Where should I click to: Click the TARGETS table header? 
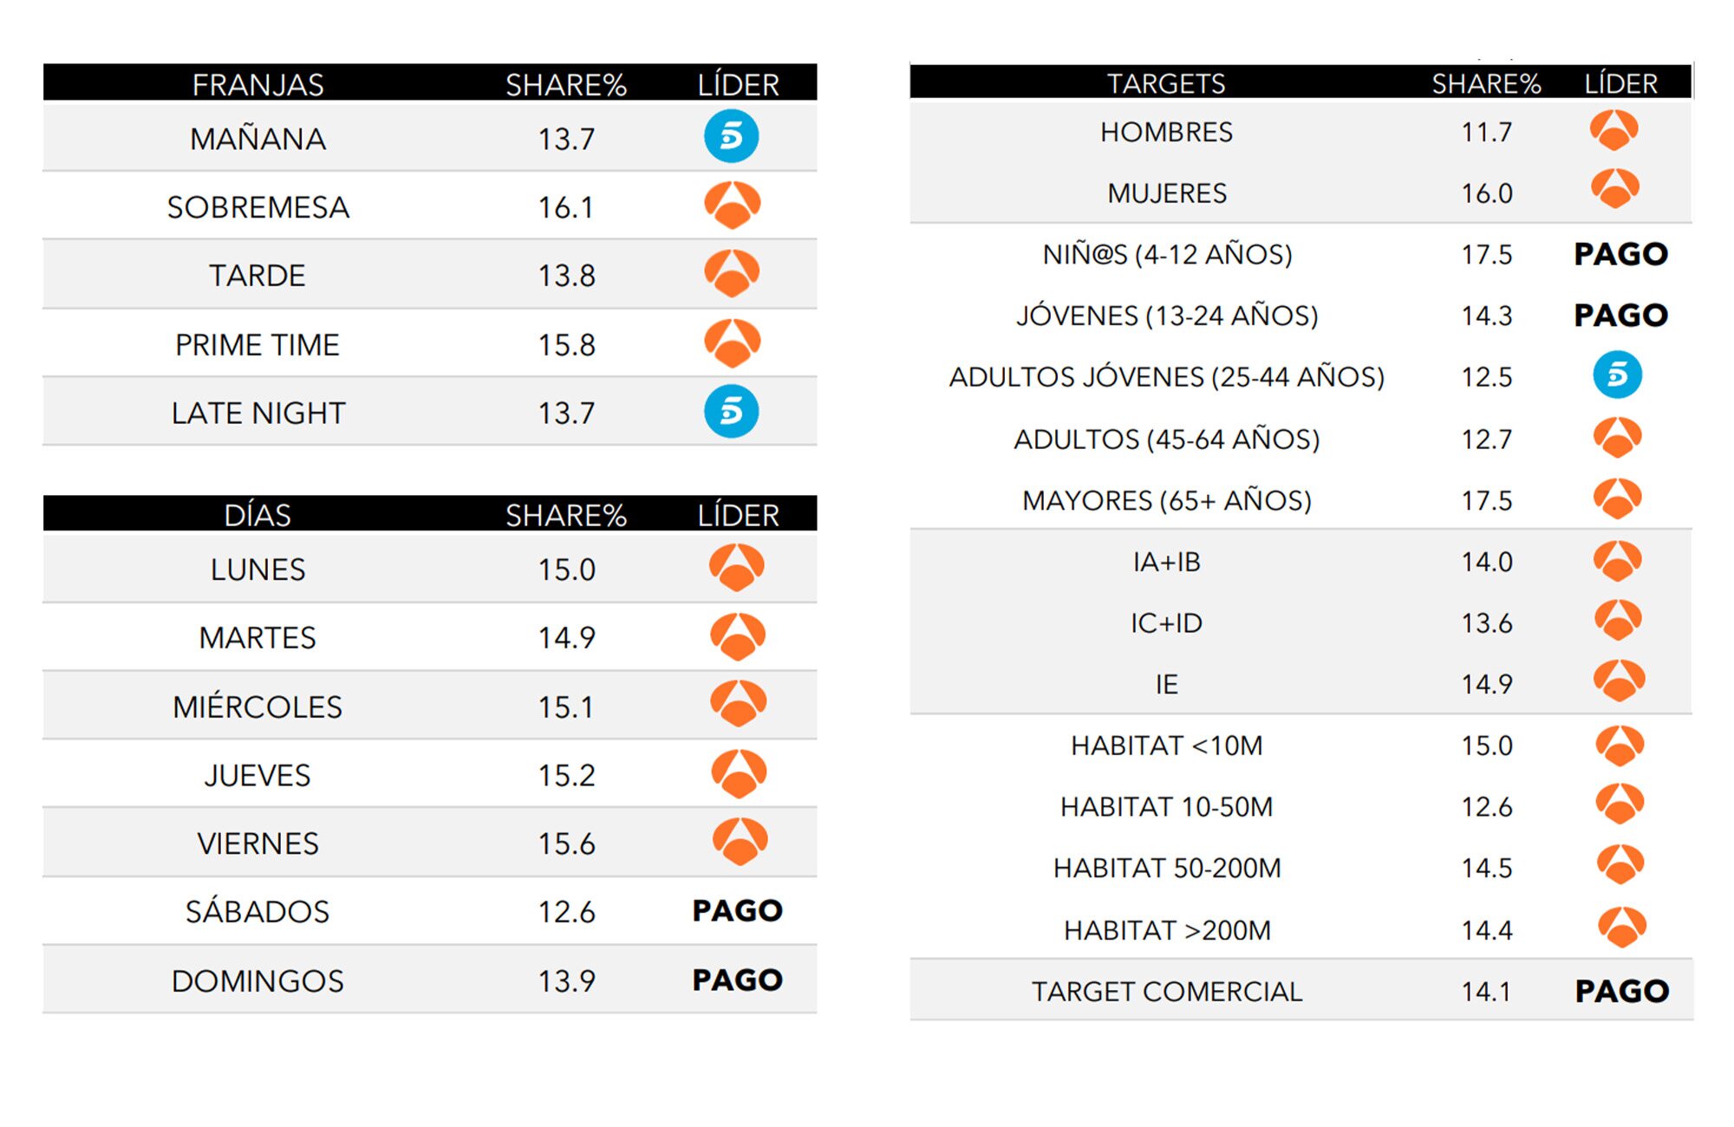pos(1166,83)
